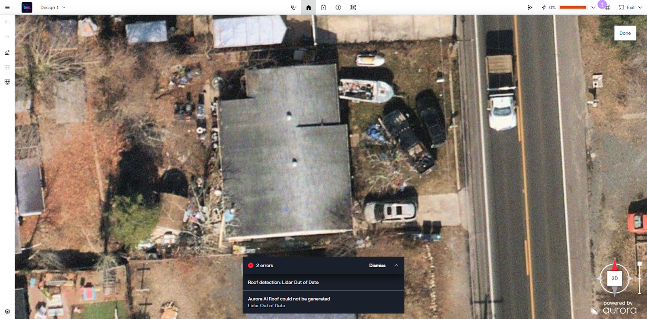Toggle the 3D view button
This screenshot has height=319, width=647.
615,279
